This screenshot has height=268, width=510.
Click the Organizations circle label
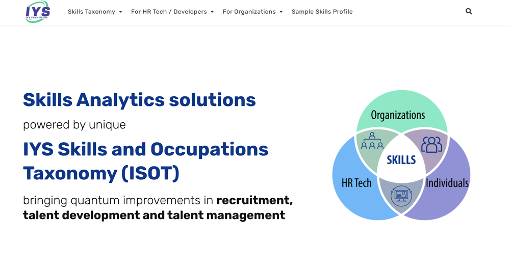click(x=398, y=115)
